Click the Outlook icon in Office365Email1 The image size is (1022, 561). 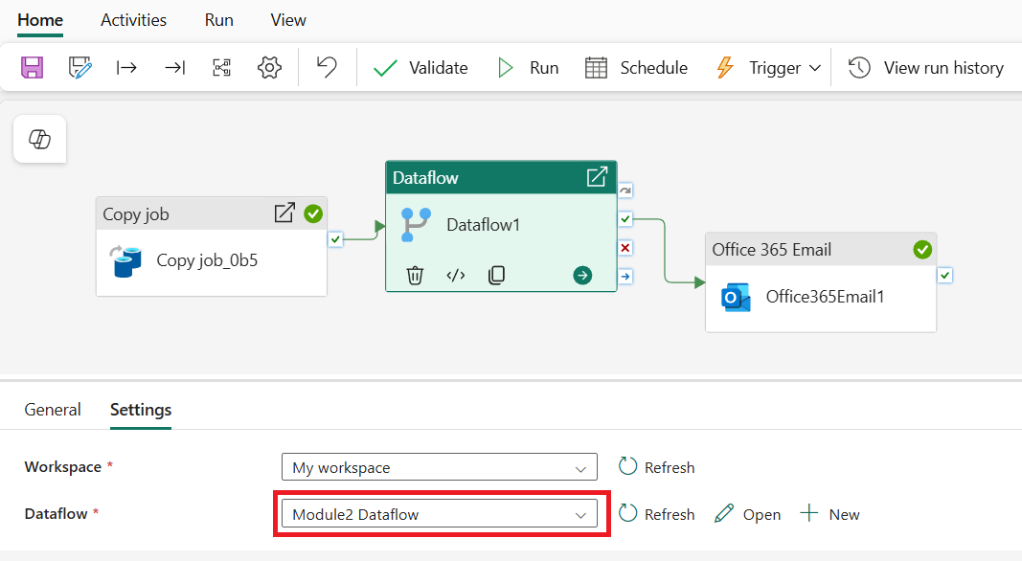tap(736, 297)
